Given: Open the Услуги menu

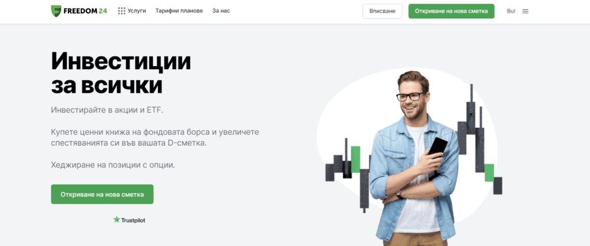Looking at the screenshot, I should tap(137, 11).
